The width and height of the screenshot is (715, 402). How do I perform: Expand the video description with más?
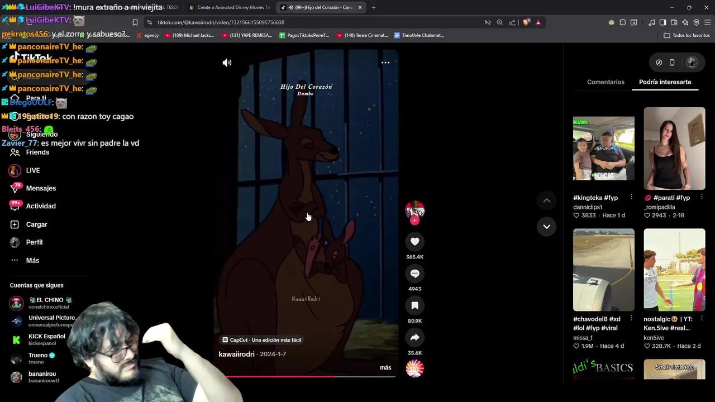pyautogui.click(x=385, y=367)
